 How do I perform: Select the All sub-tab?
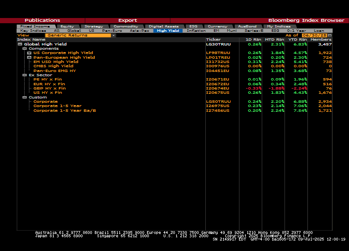pos(56,31)
